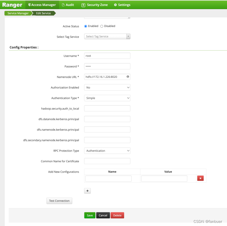Screen dimensions: 227x226
Task: Click the Common Name for Certificate field
Action: point(107,161)
